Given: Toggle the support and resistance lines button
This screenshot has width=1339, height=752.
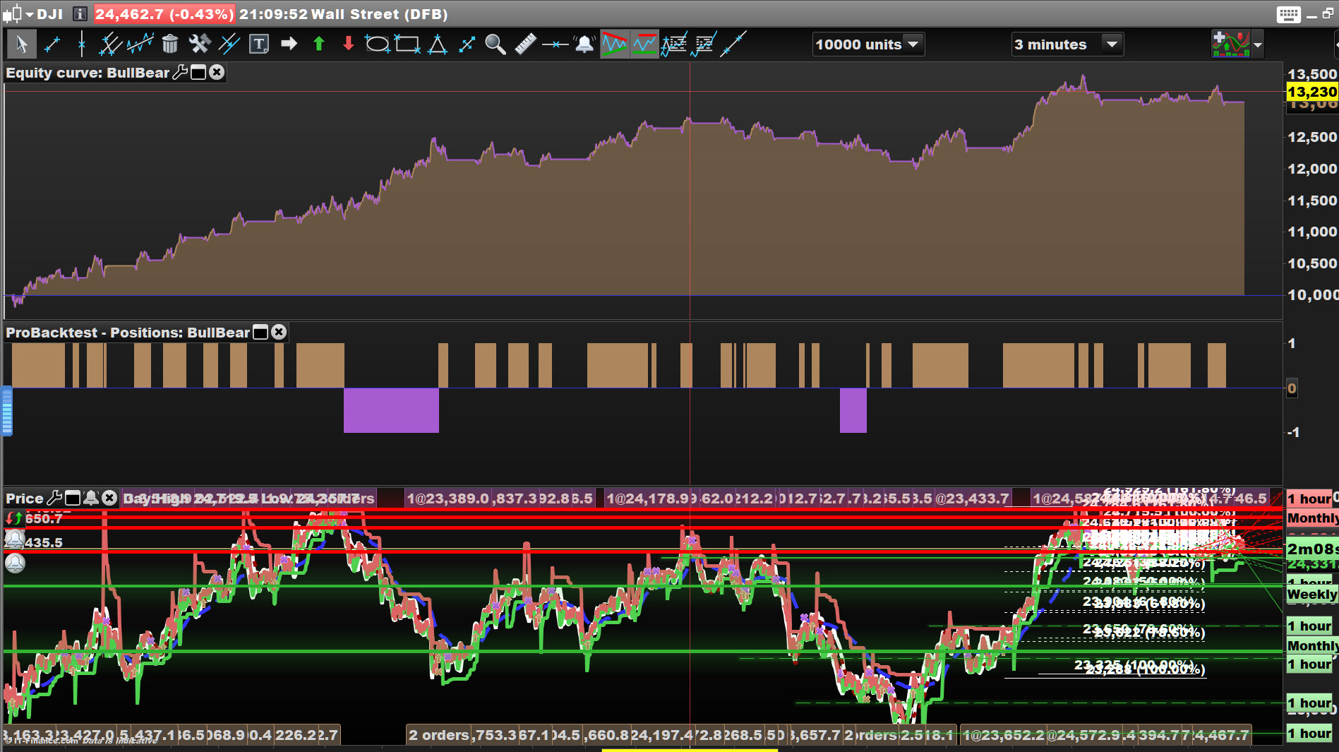Looking at the screenshot, I should (644, 44).
